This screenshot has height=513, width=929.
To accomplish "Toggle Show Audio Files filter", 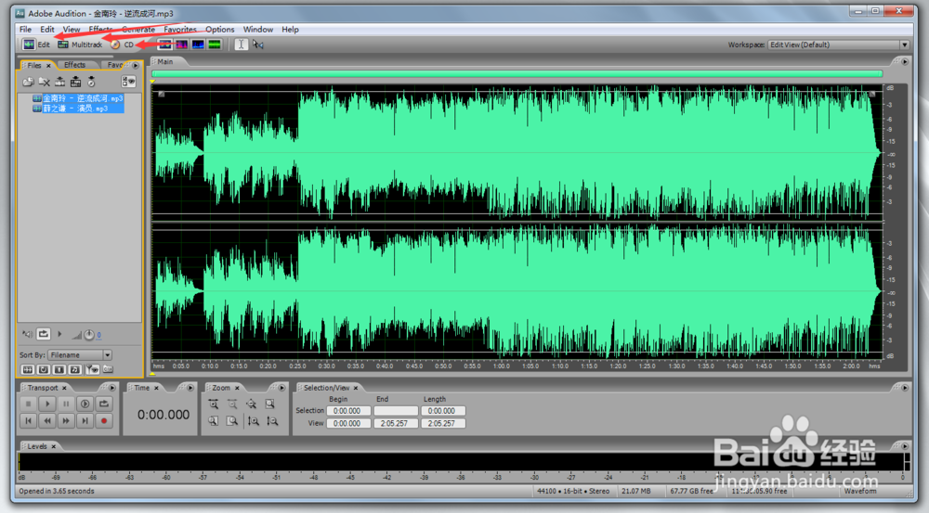I will click(27, 369).
